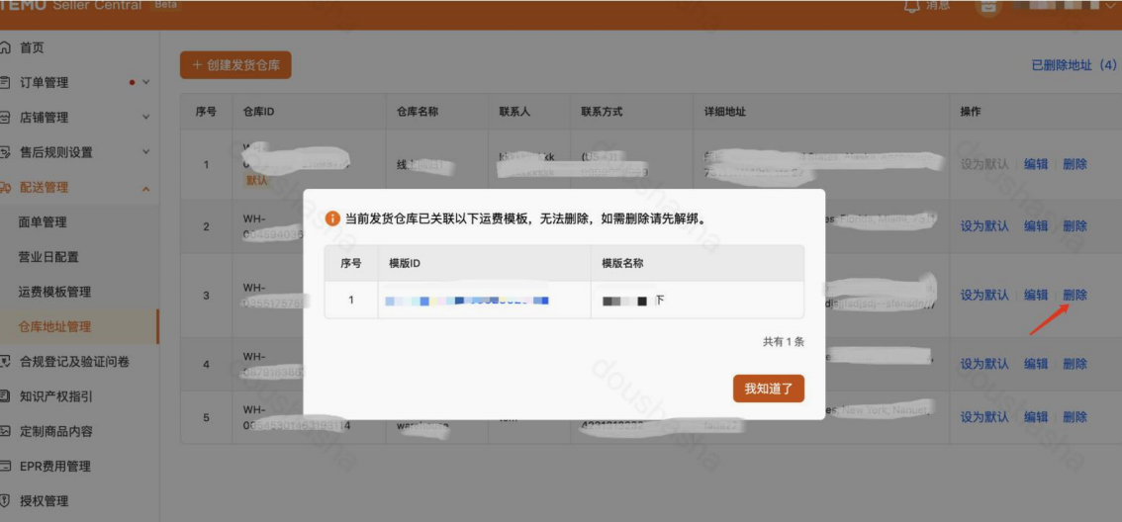Click the 合规登记及验证问卷 icon
The height and width of the screenshot is (522, 1122).
coord(5,362)
